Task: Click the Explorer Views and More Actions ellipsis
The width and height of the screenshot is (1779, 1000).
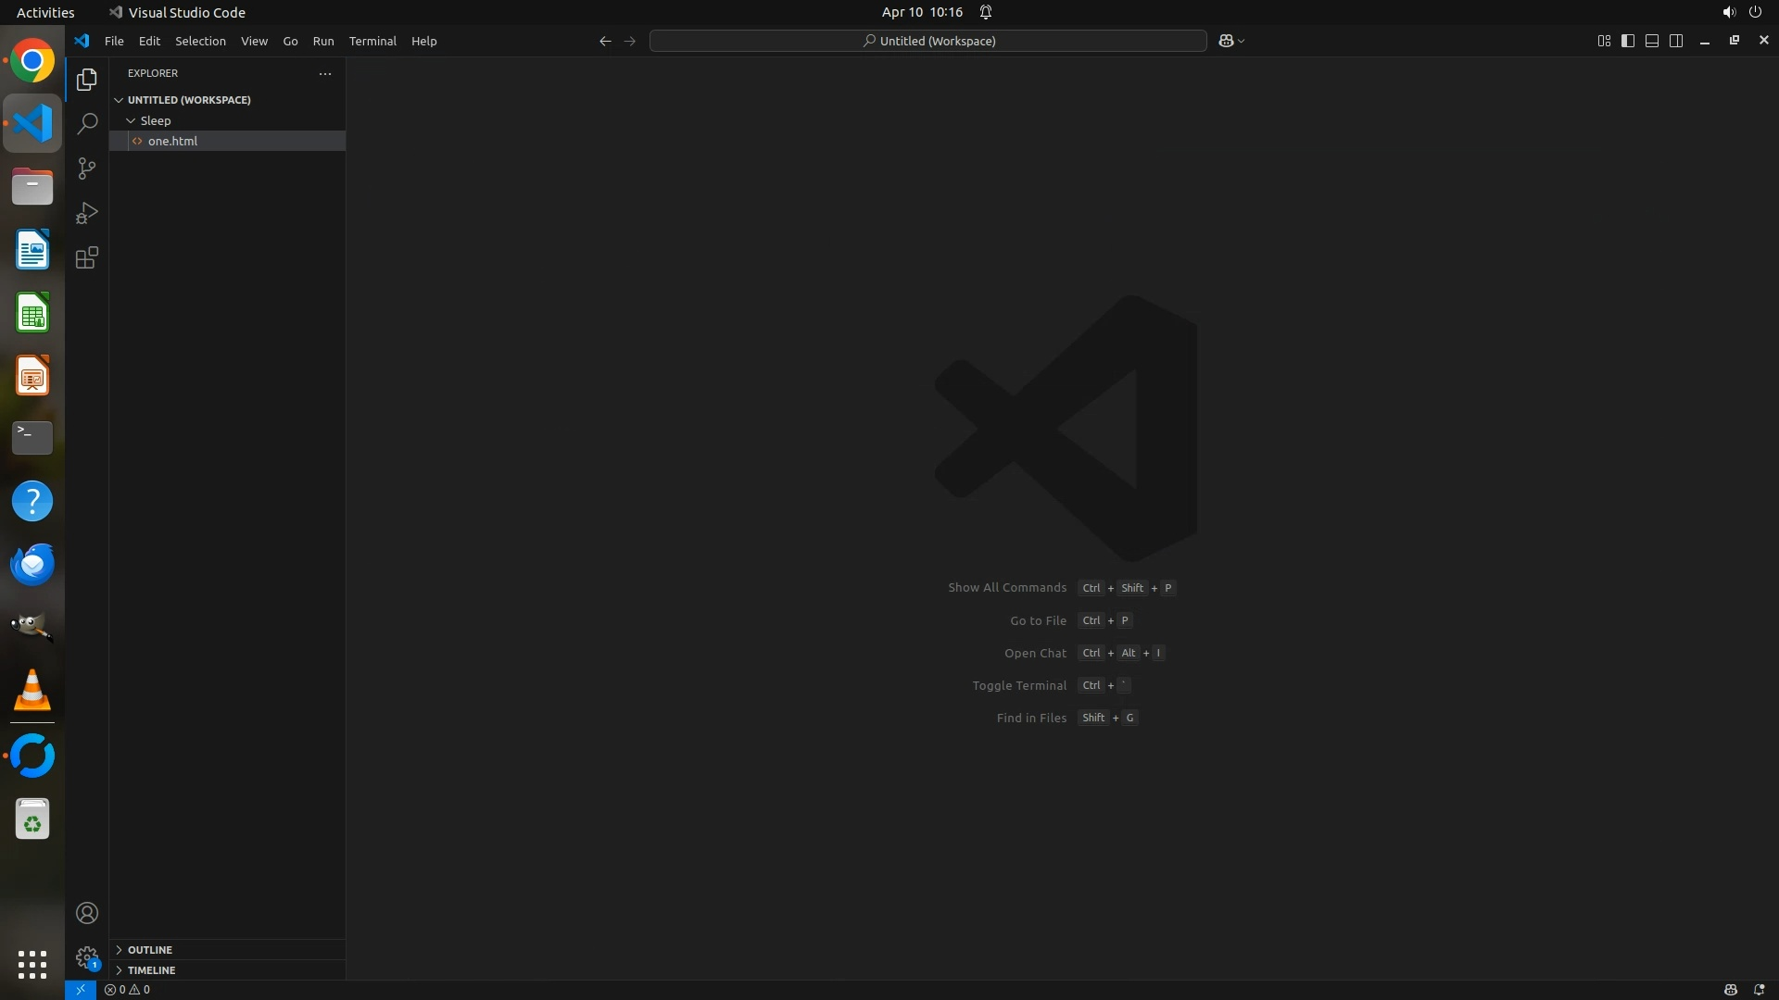Action: tap(325, 73)
